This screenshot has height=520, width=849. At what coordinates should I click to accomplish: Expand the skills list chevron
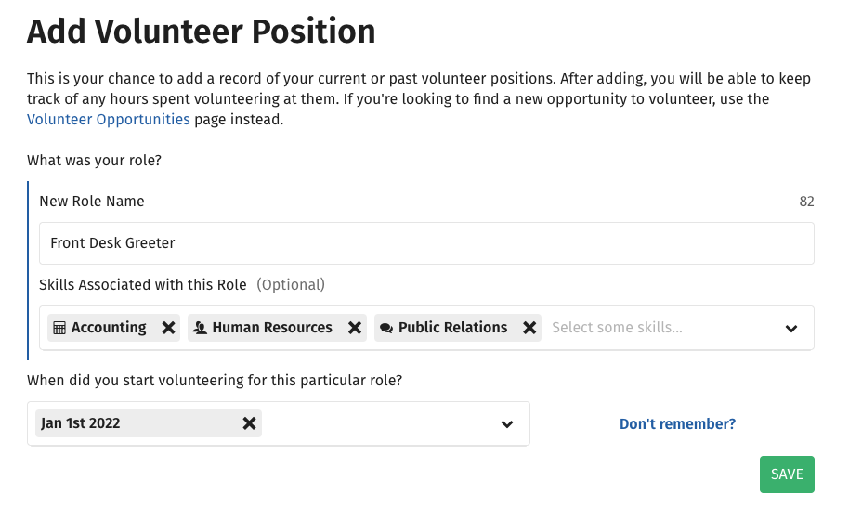(x=791, y=328)
